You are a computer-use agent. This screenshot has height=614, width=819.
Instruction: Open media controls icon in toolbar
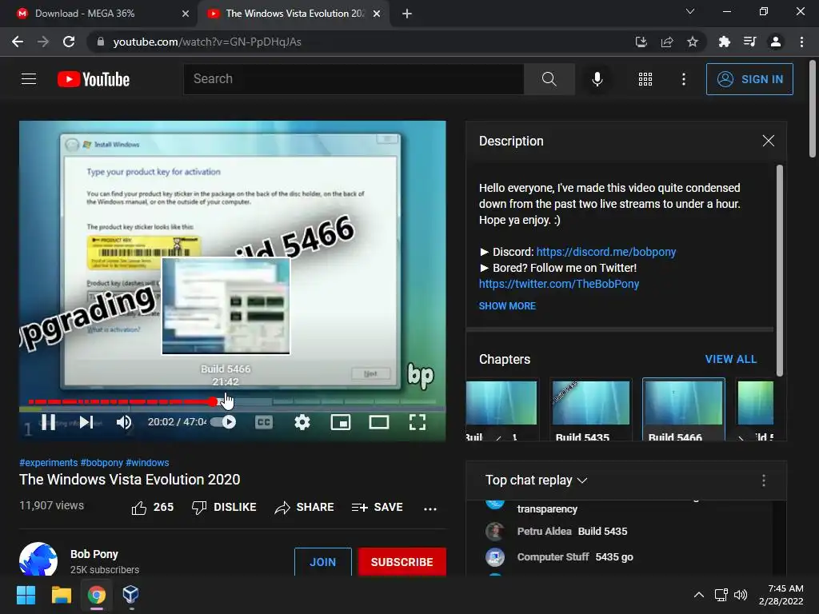click(x=749, y=42)
